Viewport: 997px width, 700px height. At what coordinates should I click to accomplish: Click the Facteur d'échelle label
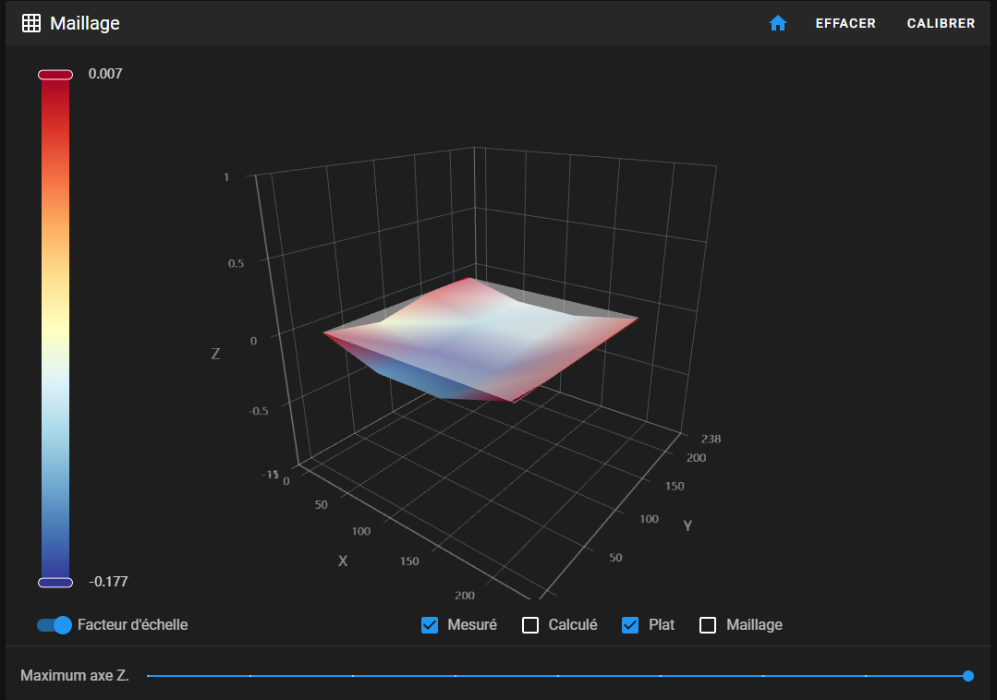tap(132, 625)
